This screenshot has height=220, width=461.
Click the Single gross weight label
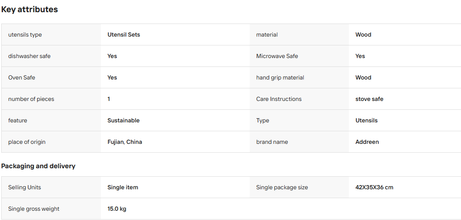click(x=34, y=209)
